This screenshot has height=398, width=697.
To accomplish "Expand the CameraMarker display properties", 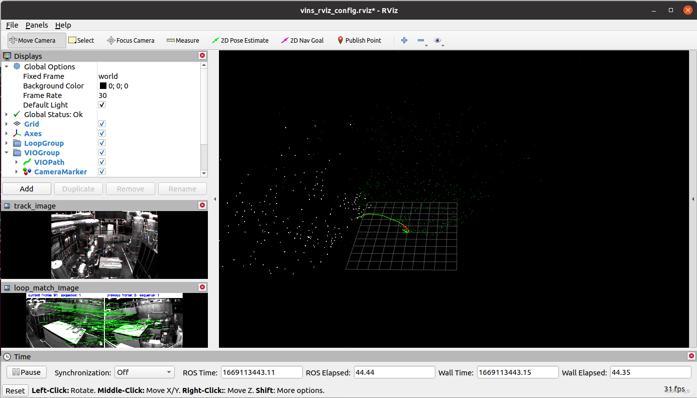I will click(x=17, y=171).
